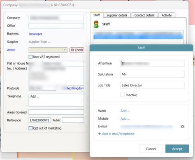Open the Activity tab

[x=167, y=15]
